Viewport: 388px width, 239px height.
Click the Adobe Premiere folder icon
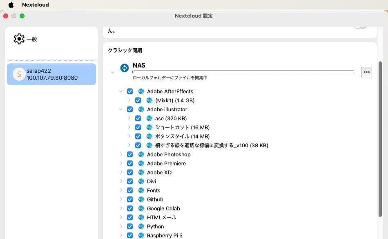(141, 163)
